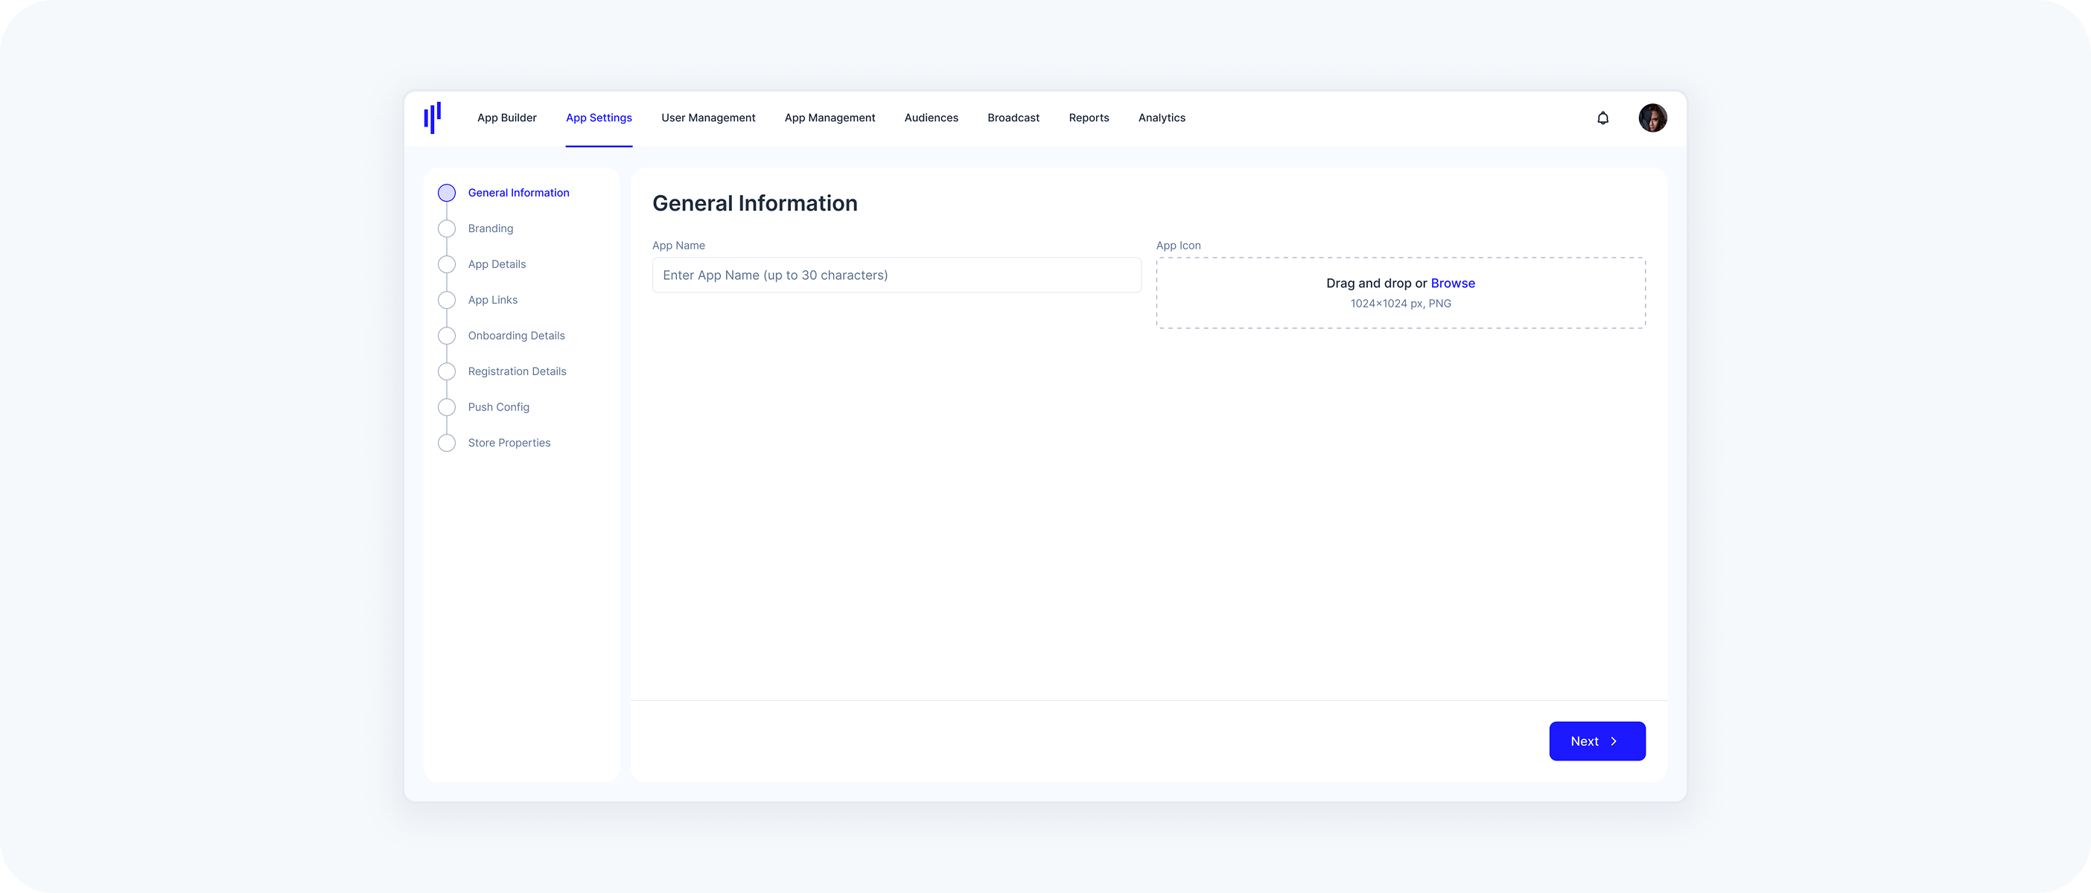Click the App Icon drag-and-drop zone

click(1400, 292)
